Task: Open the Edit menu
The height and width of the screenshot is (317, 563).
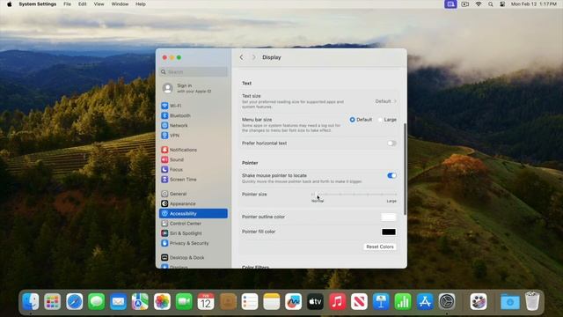Action: [x=82, y=4]
